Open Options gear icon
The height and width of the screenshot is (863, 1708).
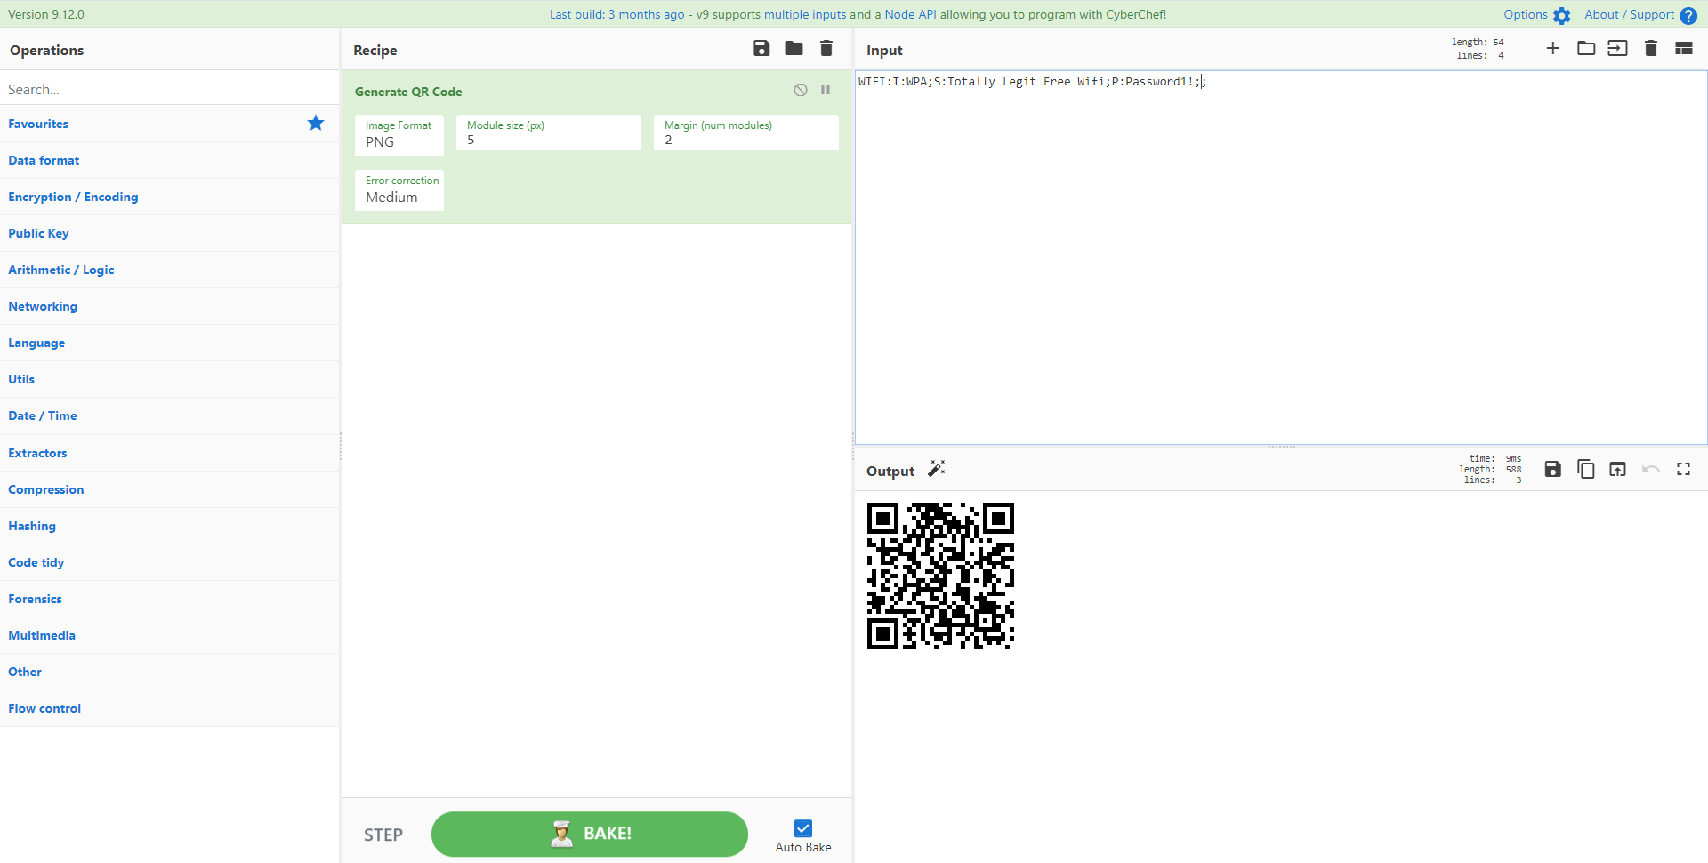point(1562,15)
